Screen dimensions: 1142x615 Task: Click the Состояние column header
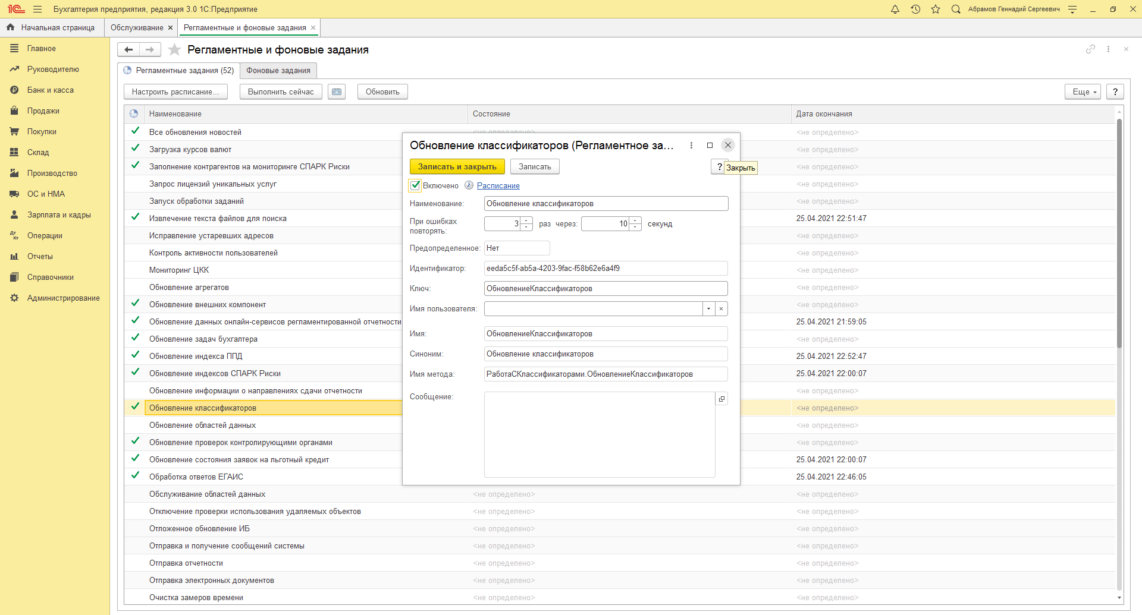629,114
